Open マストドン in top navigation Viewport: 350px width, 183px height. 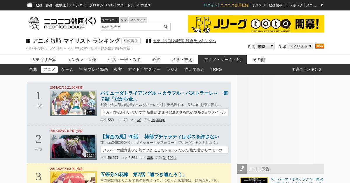(125, 5)
